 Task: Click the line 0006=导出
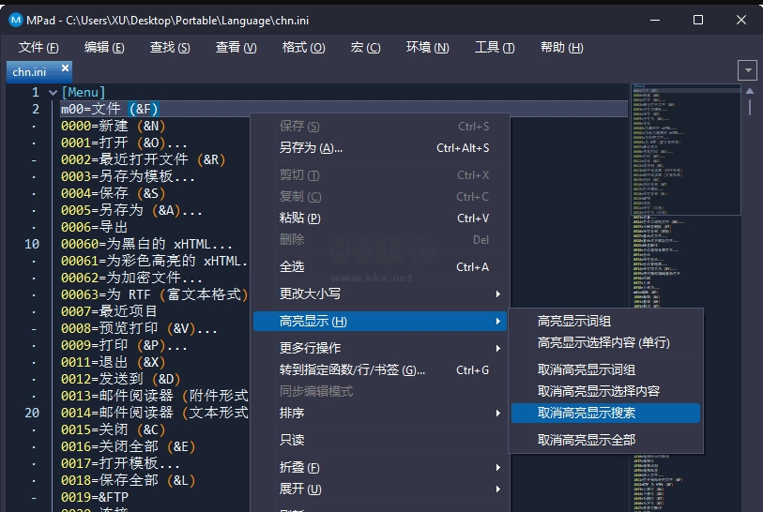point(95,227)
